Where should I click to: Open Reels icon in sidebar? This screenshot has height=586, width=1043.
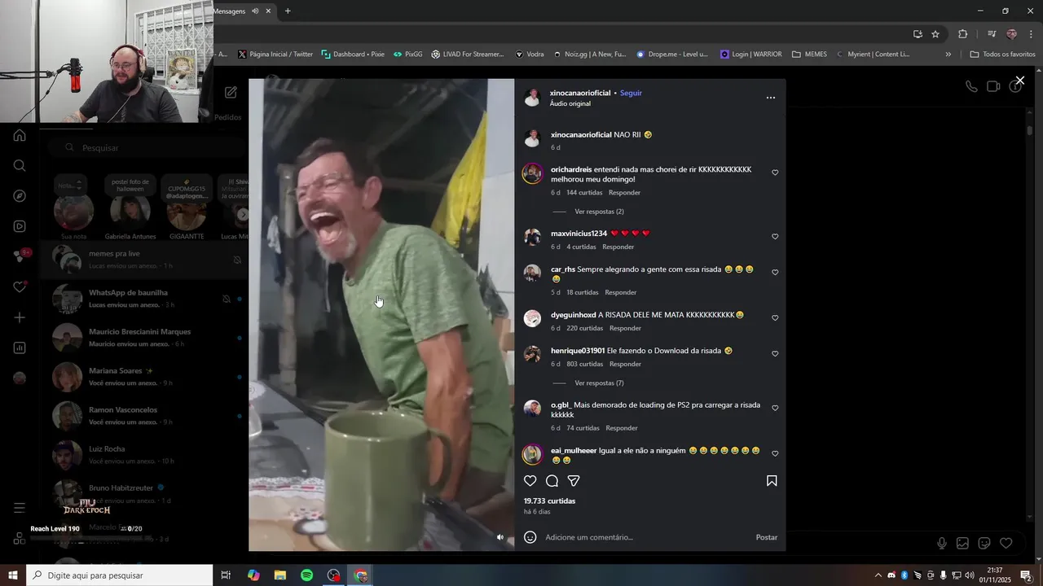(x=20, y=226)
